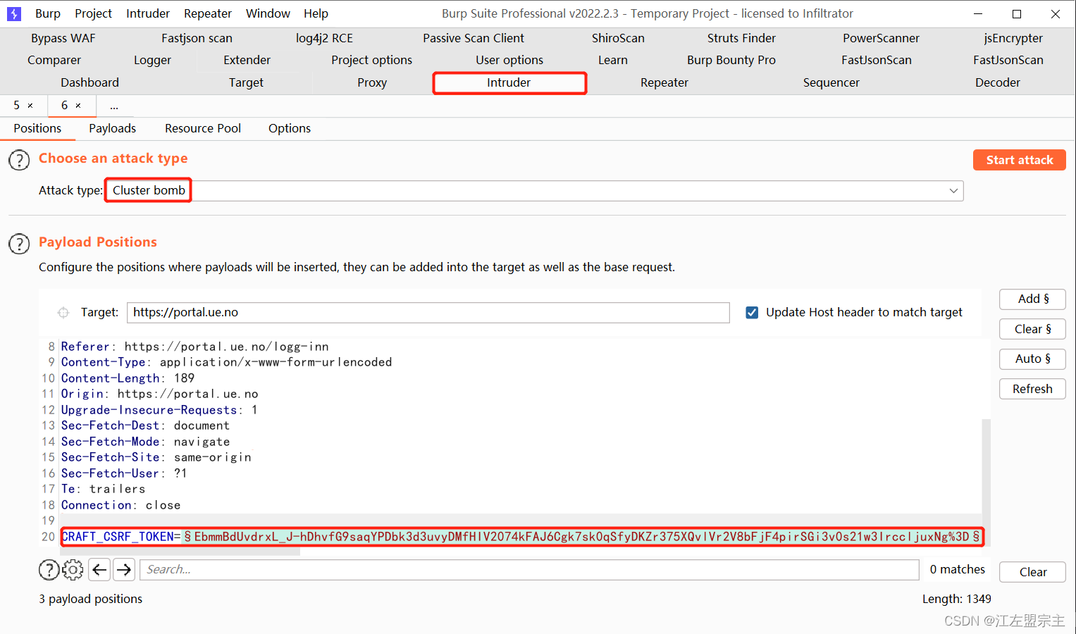
Task: Switch to log4j2 RCE tab
Action: (324, 38)
